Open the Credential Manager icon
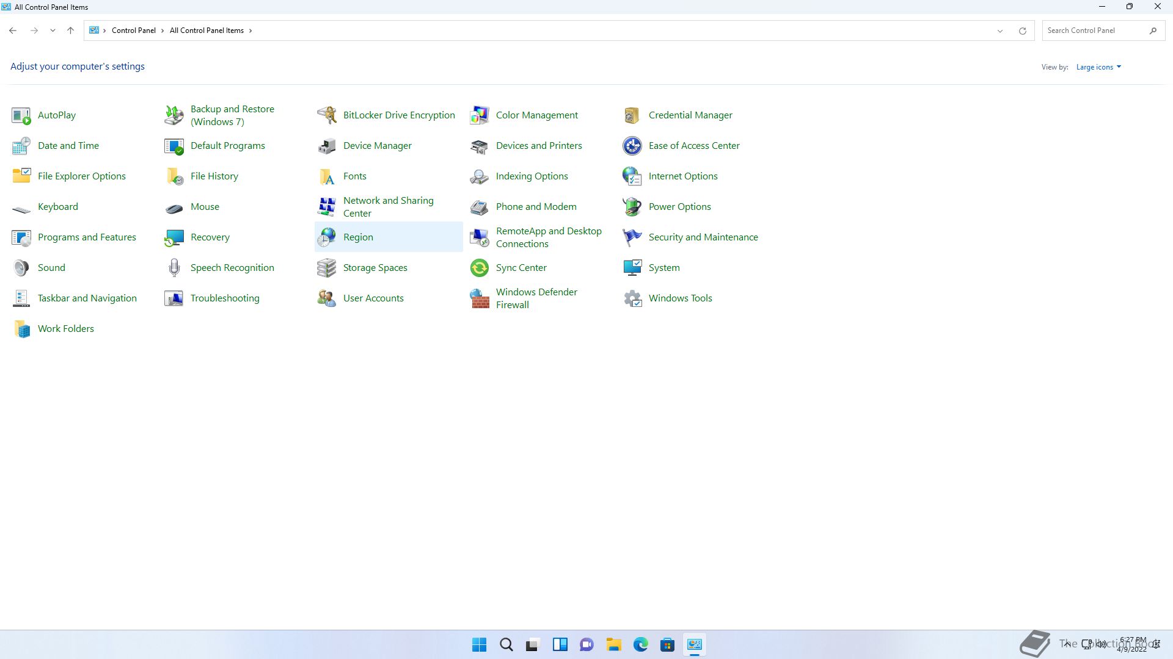The image size is (1173, 659). tap(632, 115)
